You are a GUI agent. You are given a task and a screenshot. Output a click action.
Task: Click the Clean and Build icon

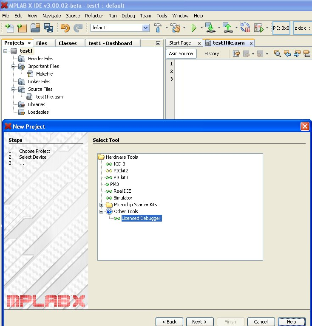(x=176, y=28)
